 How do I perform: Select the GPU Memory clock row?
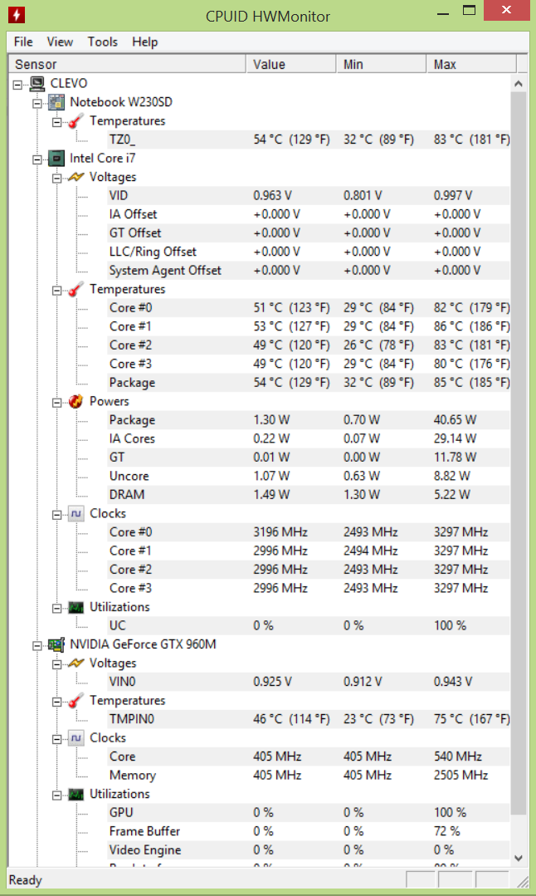click(x=309, y=776)
